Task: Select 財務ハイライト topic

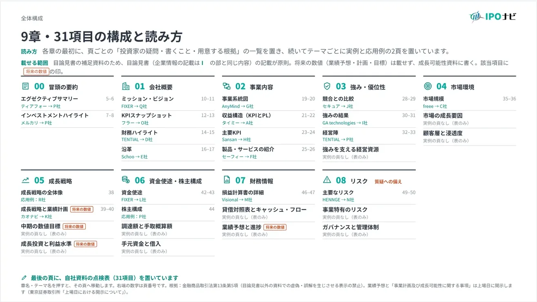Action: coord(140,133)
